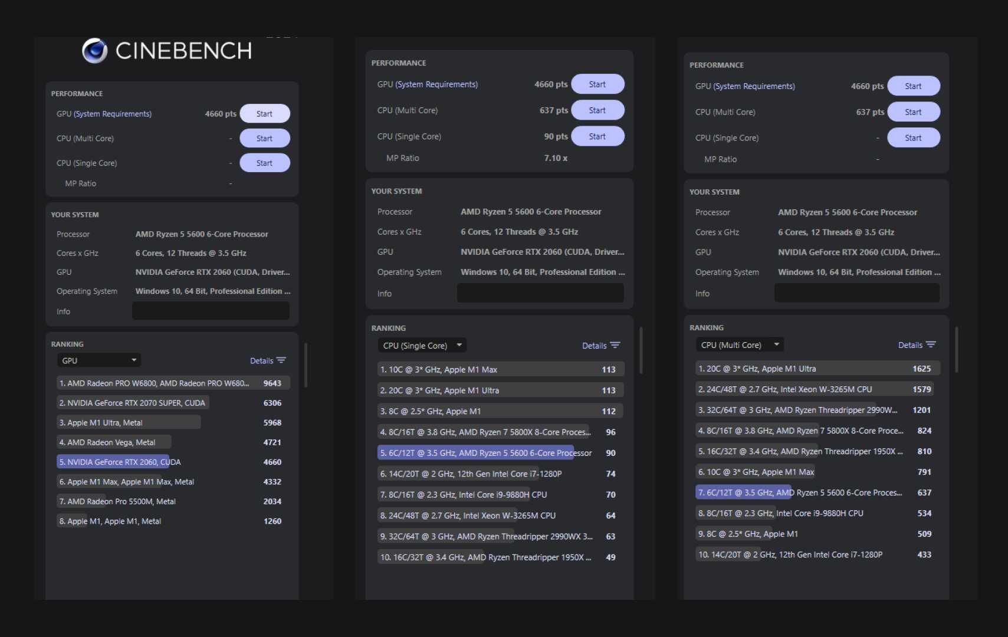Open the GPU ranking dropdown in left panel

click(x=99, y=360)
